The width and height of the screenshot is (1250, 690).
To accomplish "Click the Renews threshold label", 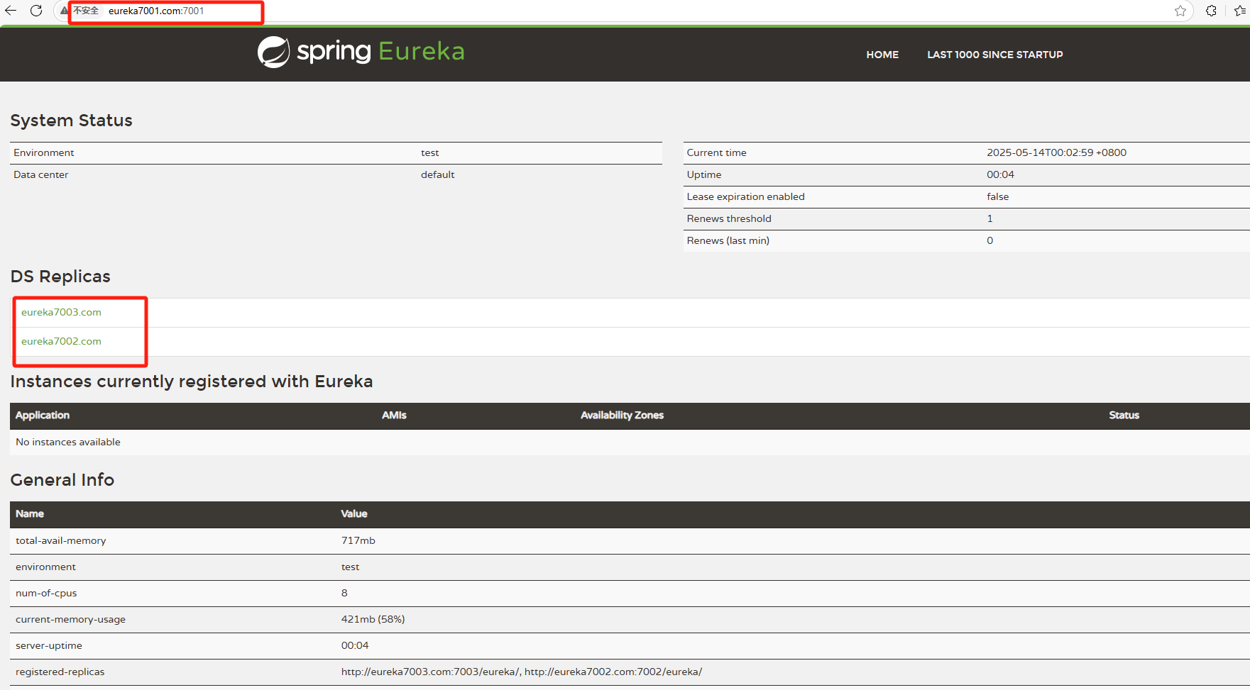I will 728,218.
